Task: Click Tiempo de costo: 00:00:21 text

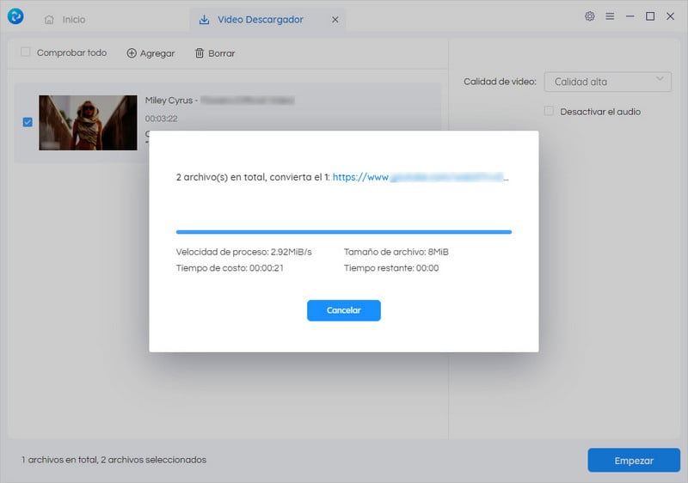Action: click(230, 268)
